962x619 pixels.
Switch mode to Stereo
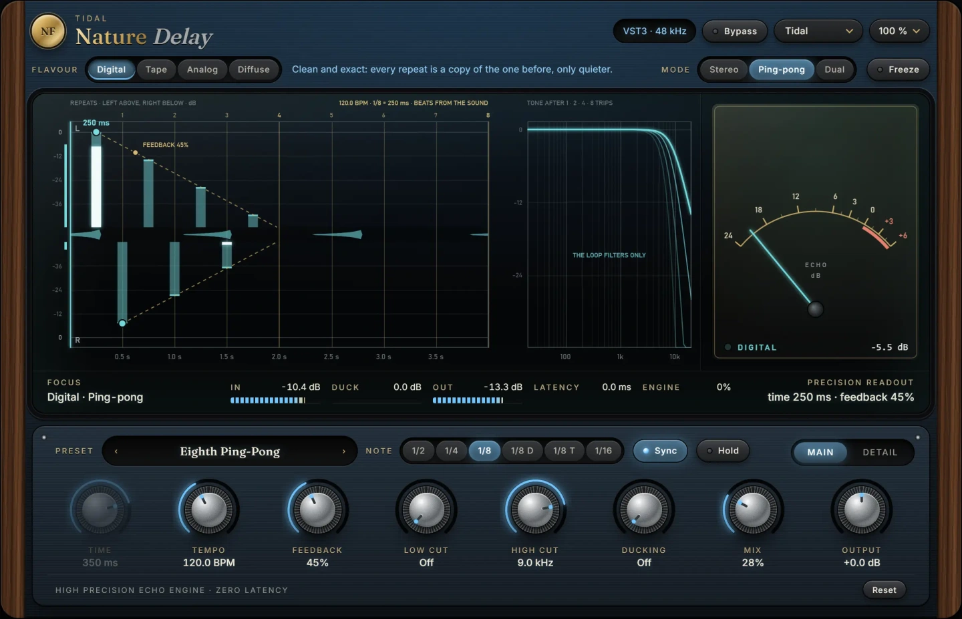724,69
